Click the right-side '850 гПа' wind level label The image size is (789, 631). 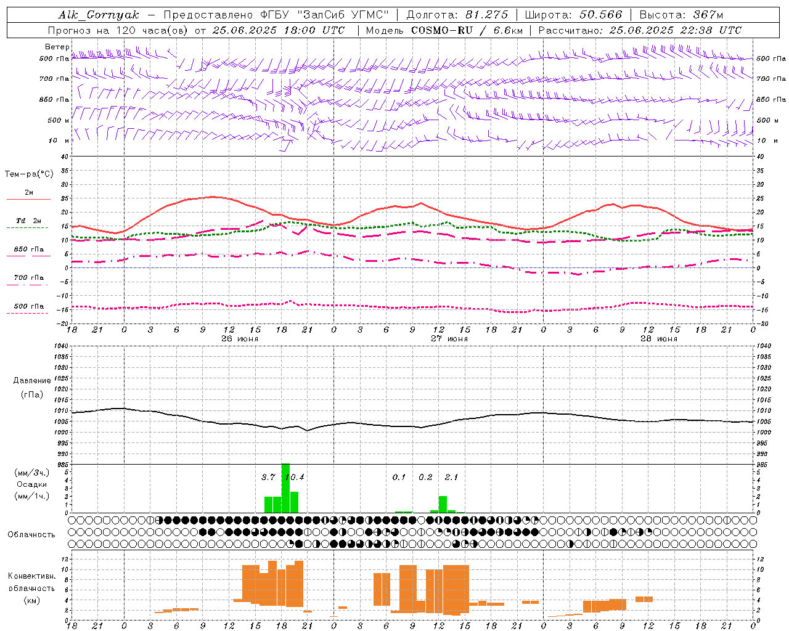pyautogui.click(x=771, y=99)
